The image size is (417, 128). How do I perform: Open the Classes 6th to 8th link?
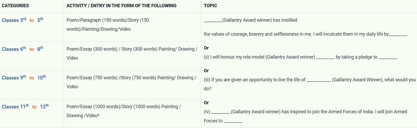pyautogui.click(x=23, y=49)
